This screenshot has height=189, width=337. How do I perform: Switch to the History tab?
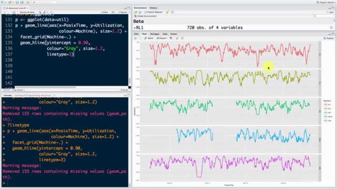click(x=153, y=8)
